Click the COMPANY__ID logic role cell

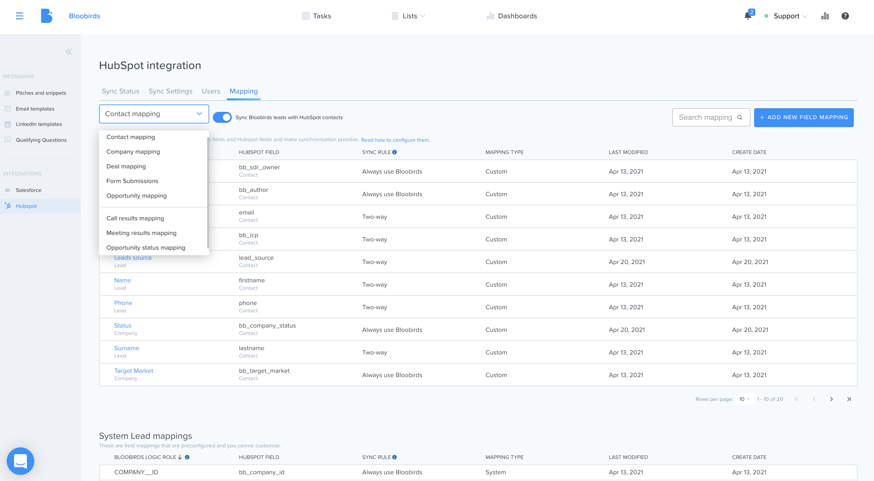pyautogui.click(x=136, y=472)
